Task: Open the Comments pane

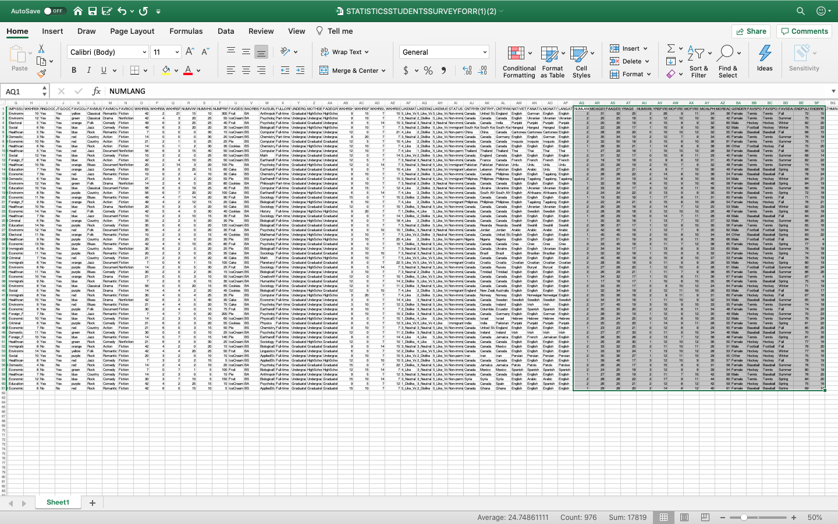Action: [x=805, y=31]
